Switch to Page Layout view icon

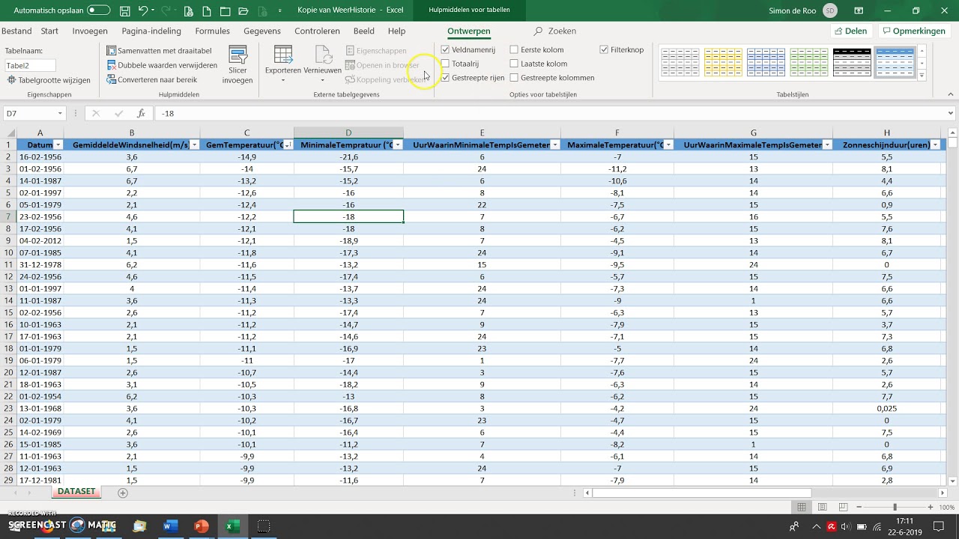pos(822,508)
